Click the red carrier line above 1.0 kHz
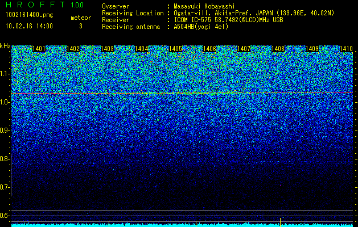The height and width of the screenshot is (227, 358). coord(182,93)
